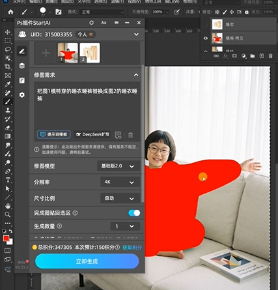
Task: Click the 个人 account badge
Action: click(85, 35)
